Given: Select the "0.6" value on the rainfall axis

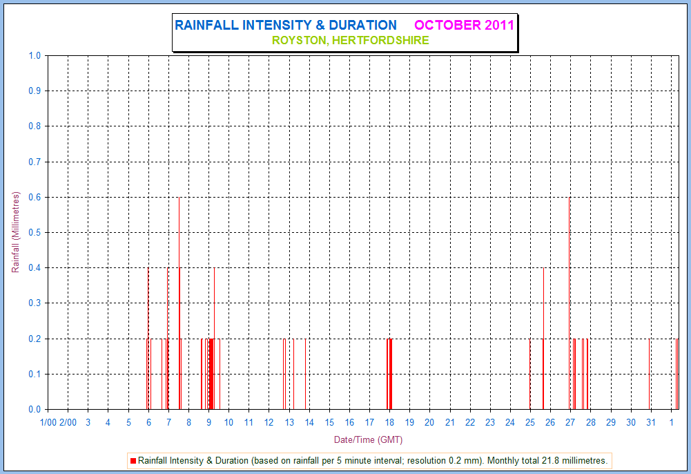Looking at the screenshot, I should (35, 198).
